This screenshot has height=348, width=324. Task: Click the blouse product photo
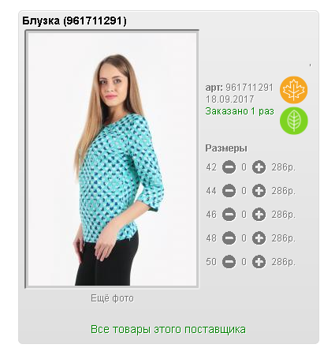click(x=112, y=159)
